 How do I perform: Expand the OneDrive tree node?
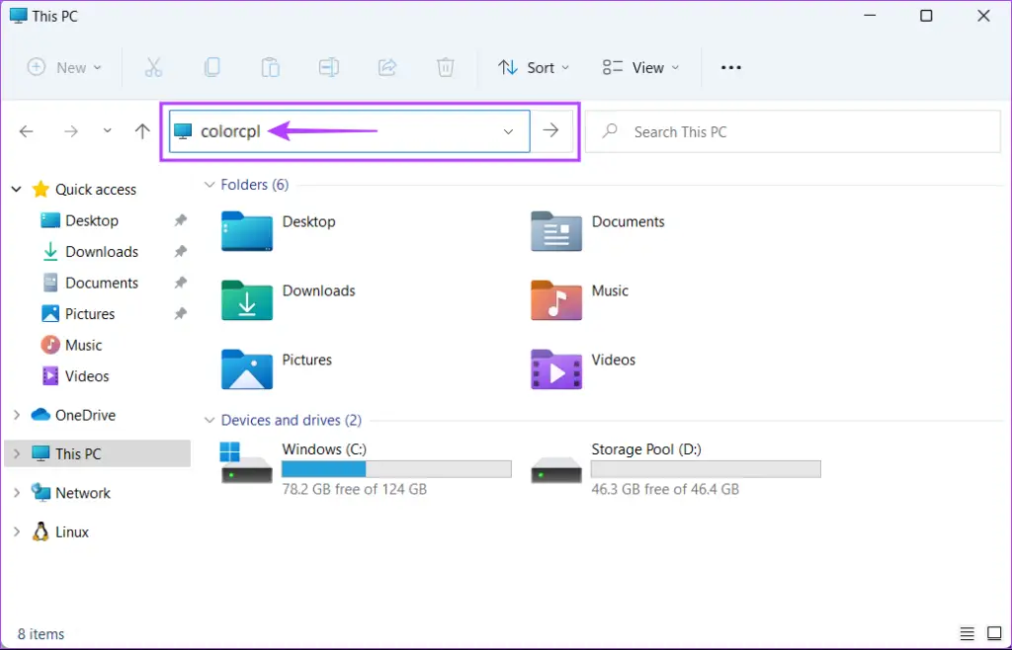pos(16,415)
